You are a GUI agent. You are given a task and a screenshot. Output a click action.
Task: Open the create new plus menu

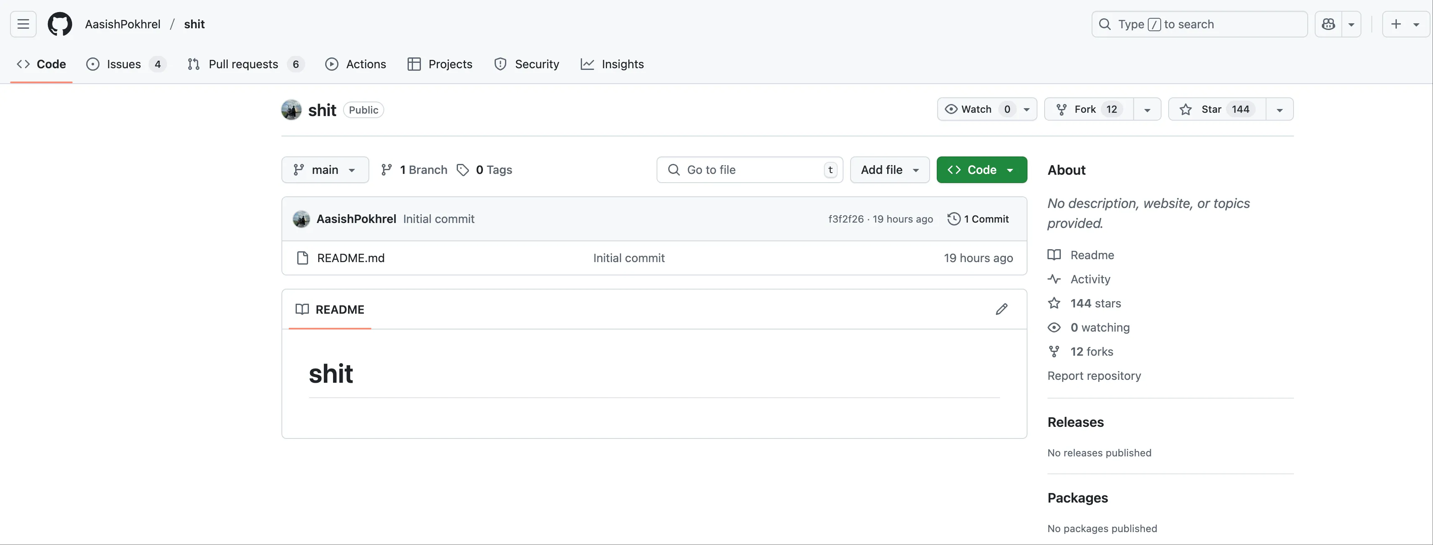1405,24
